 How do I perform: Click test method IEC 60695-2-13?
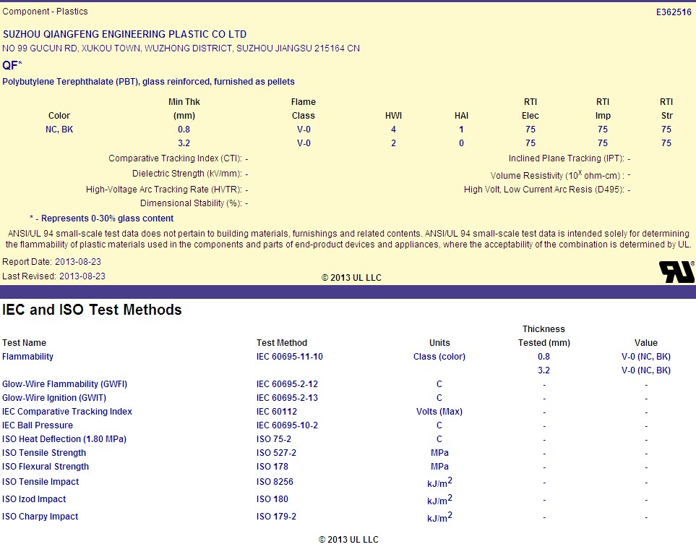coord(287,398)
